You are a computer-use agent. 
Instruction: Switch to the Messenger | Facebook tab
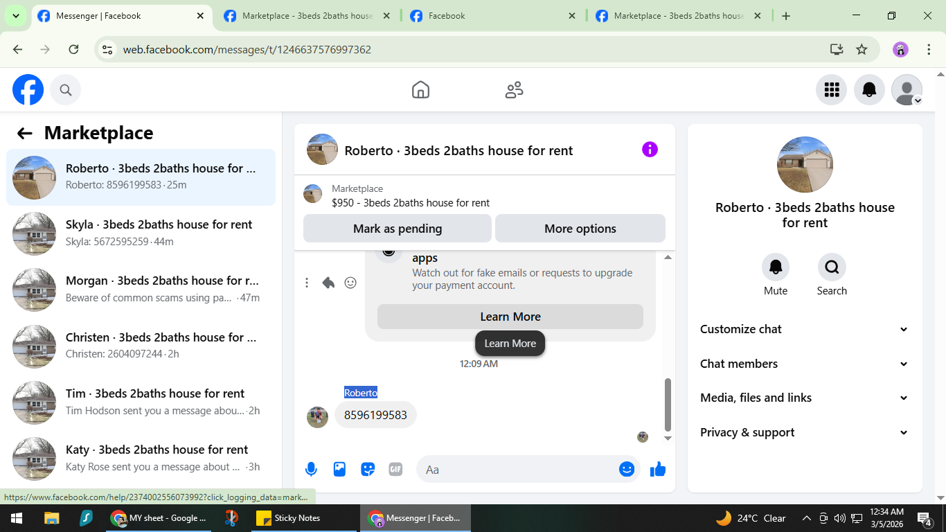121,16
